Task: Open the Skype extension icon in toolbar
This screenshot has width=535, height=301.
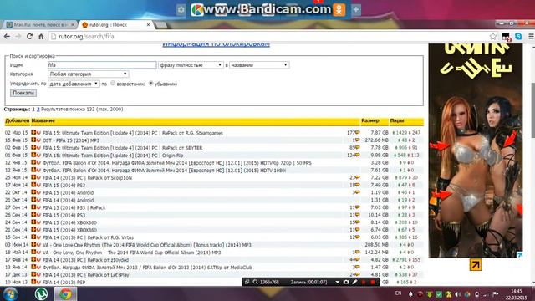Action: (x=518, y=36)
